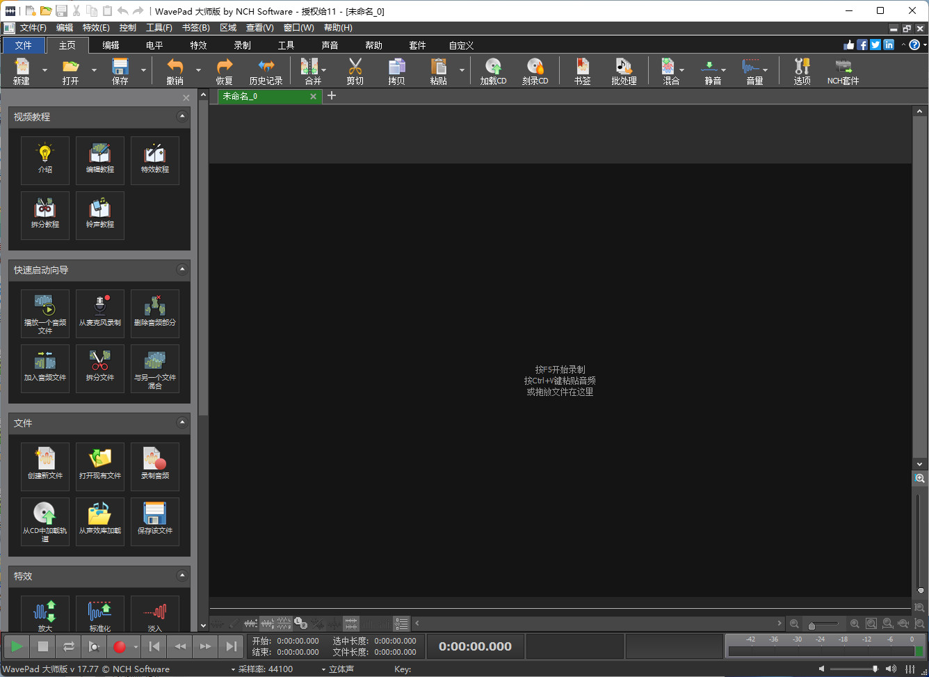The width and height of the screenshot is (929, 677).
Task: Start the 删除音频部分 wizard
Action: pos(155,314)
